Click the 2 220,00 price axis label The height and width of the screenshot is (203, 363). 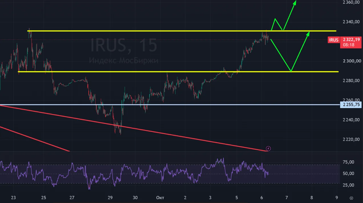click(x=351, y=140)
